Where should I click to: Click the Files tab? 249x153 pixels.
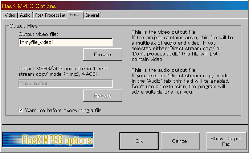click(75, 15)
